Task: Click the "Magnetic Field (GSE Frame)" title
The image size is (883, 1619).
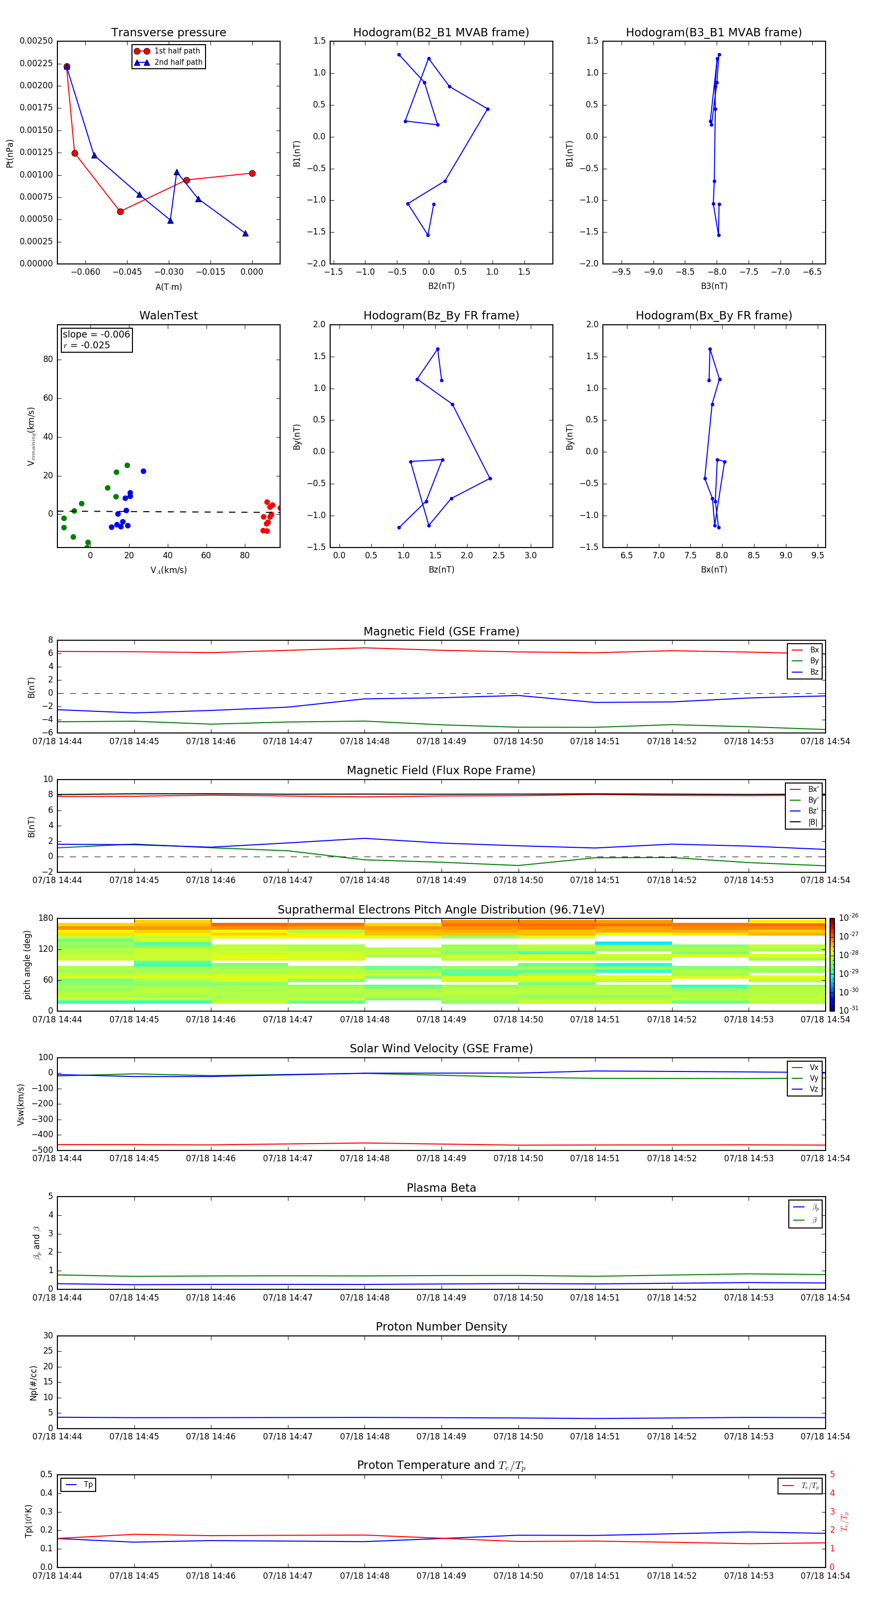Action: click(441, 631)
